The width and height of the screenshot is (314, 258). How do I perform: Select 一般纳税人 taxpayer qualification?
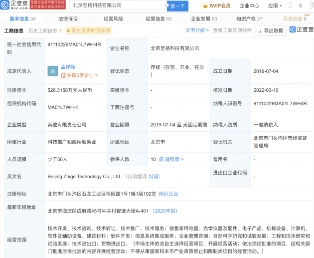click(266, 125)
